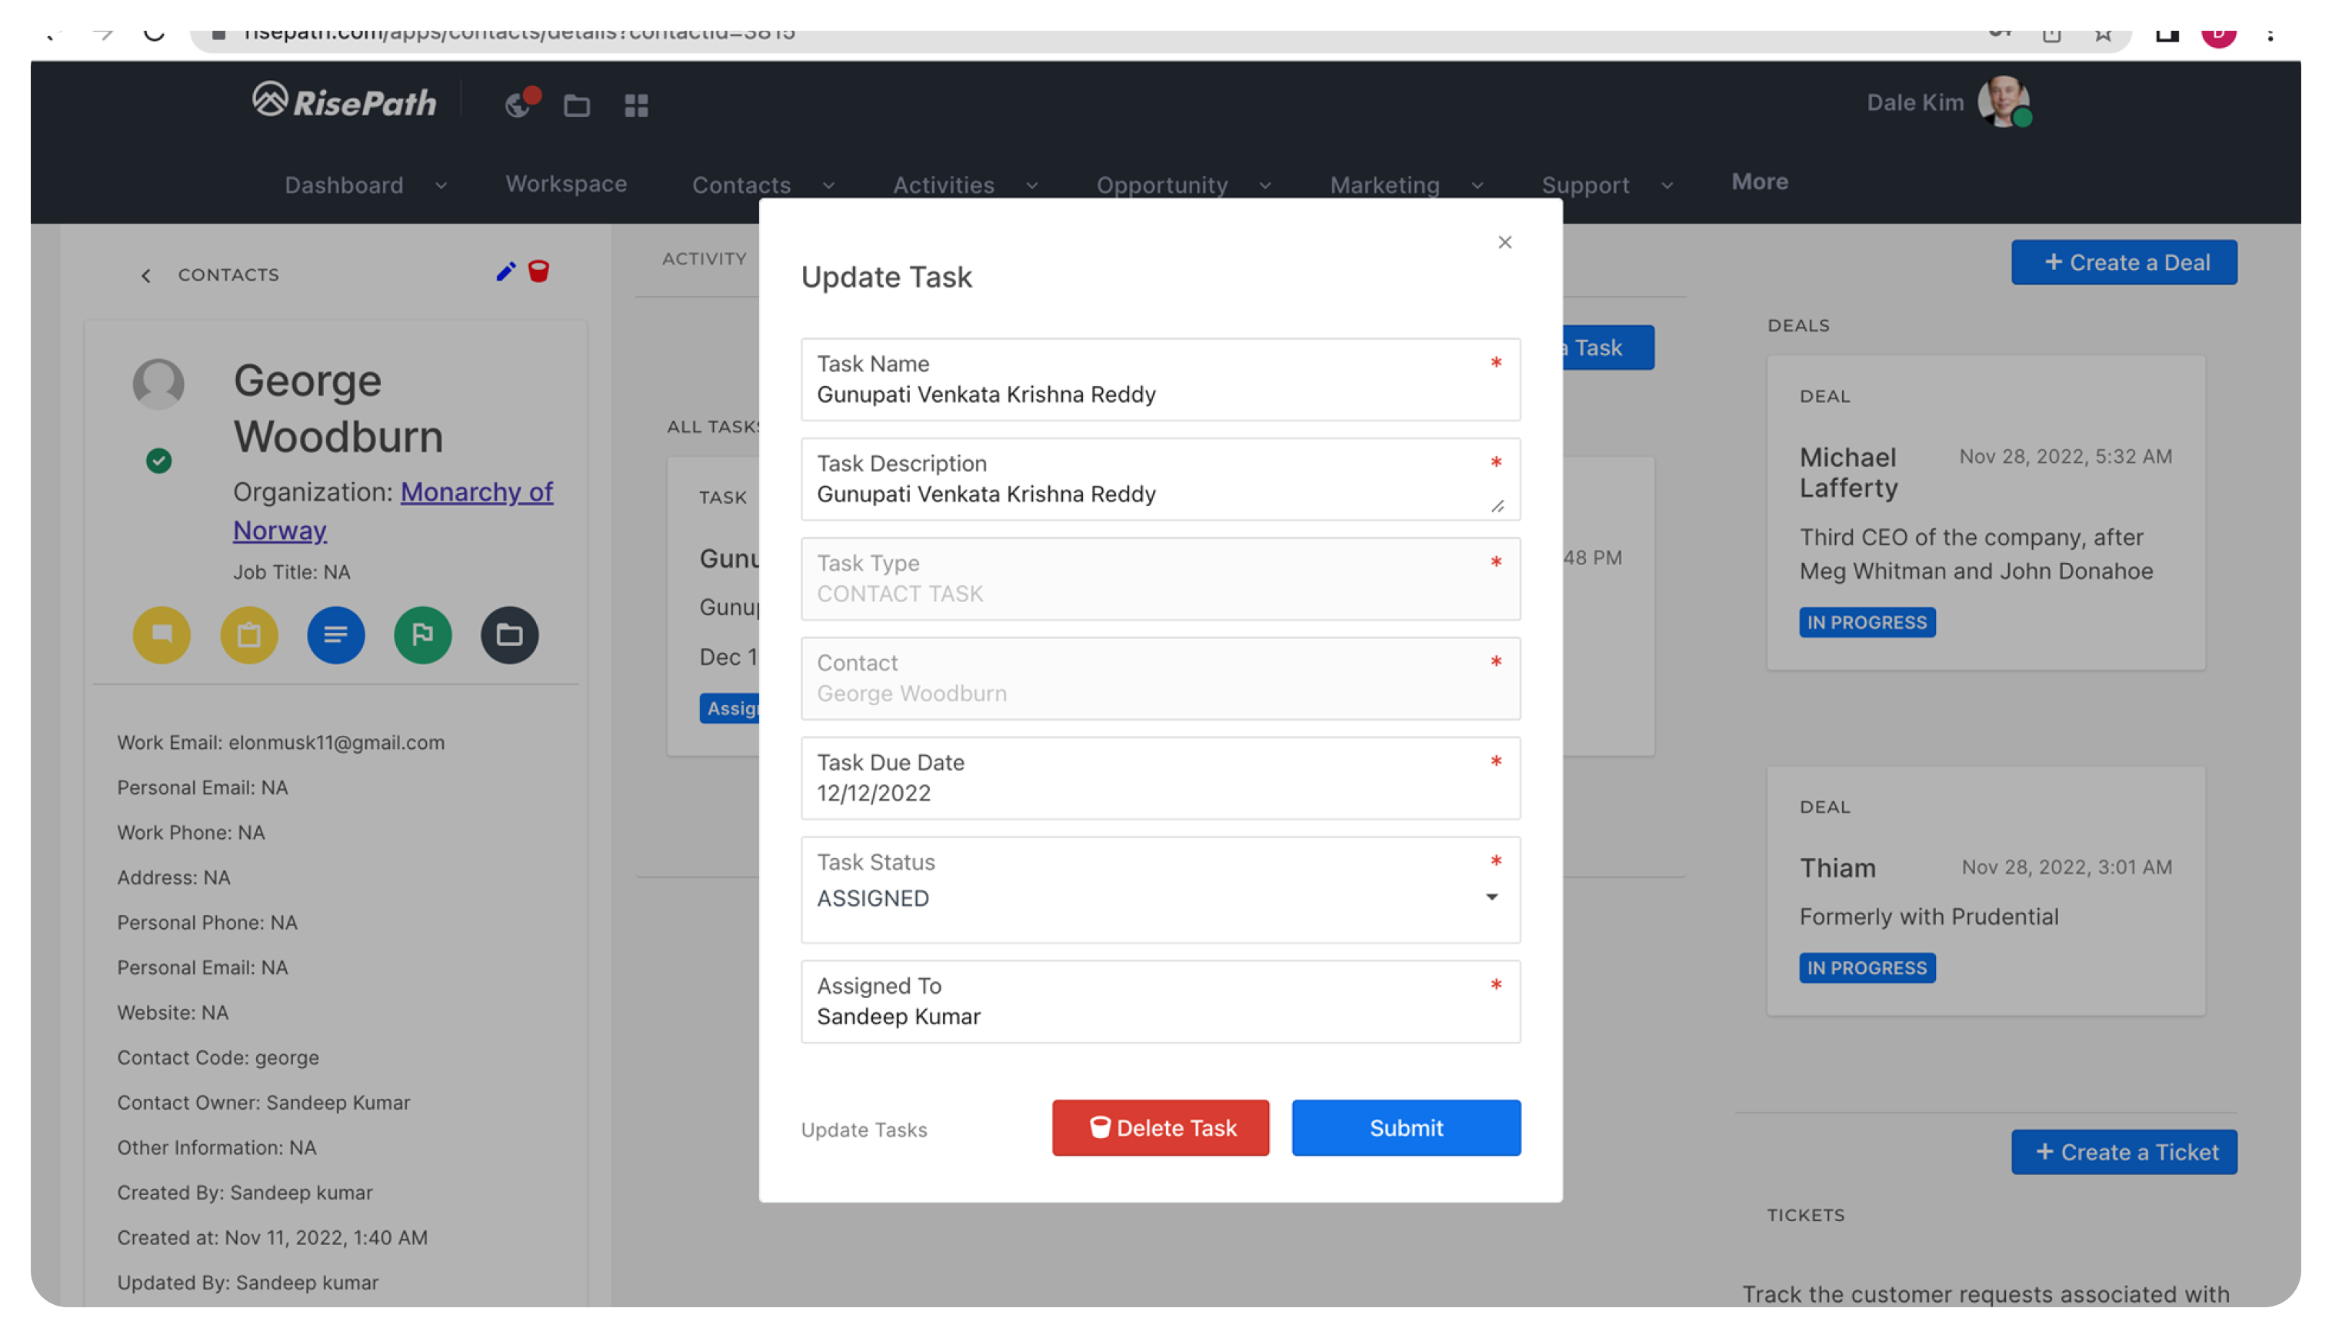The height and width of the screenshot is (1338, 2332).
Task: Click the blue pencil edit contact icon
Action: pyautogui.click(x=505, y=272)
